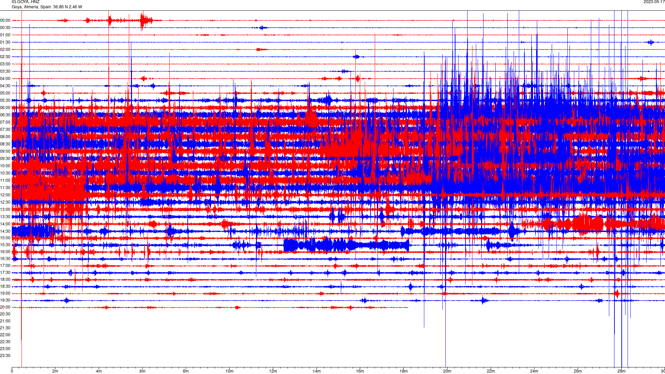This screenshot has height=374, width=665.
Task: Click the 12m tick on time axis
Action: pyautogui.click(x=273, y=371)
